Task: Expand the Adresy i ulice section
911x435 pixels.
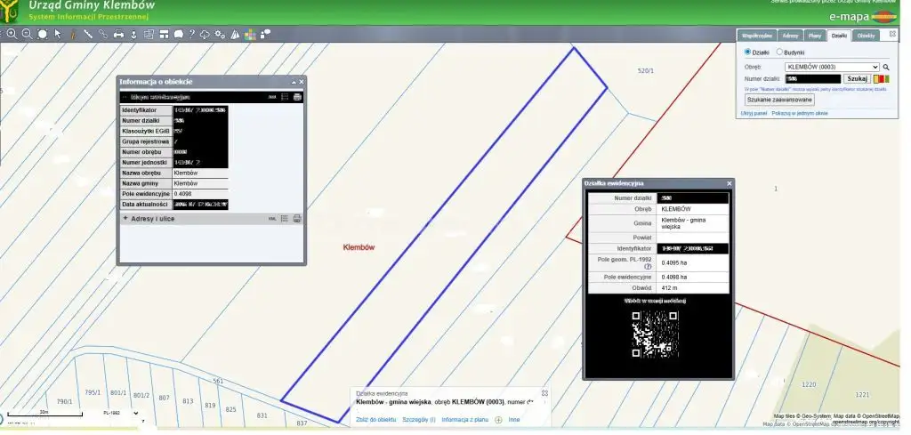Action: click(126, 218)
